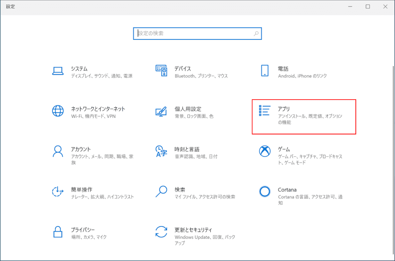Screen dimensions: 395x261
Task: Click the 簡単操作 dashed clock icon
Action: tap(58, 192)
